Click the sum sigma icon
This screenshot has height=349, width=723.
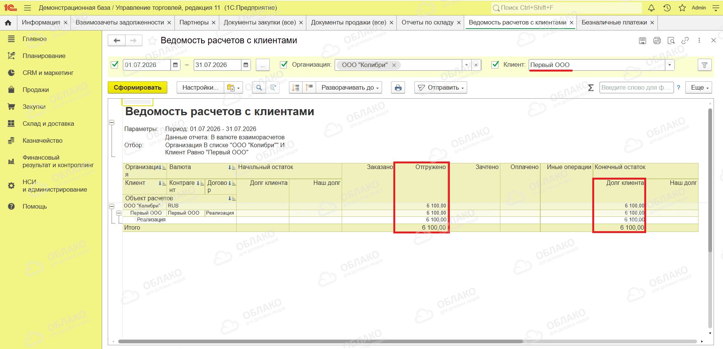click(x=591, y=88)
